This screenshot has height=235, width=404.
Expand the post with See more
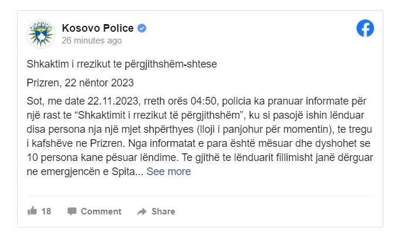pyautogui.click(x=169, y=172)
